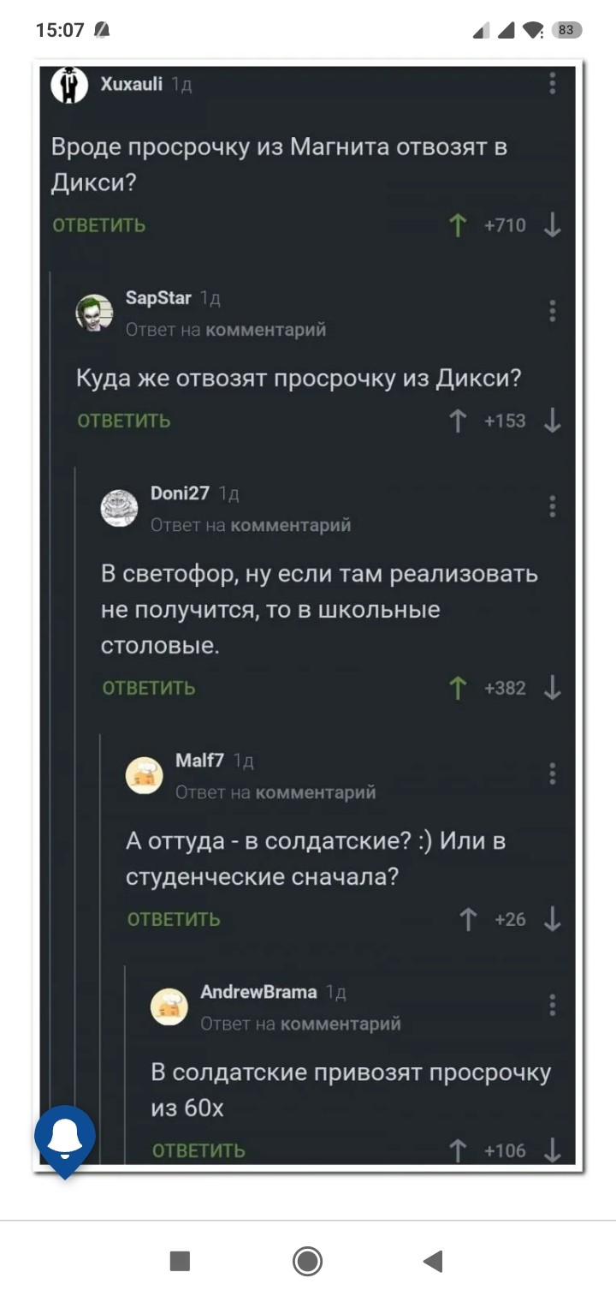Tap the blue notification bell icon
The image size is (616, 1302).
(x=64, y=1138)
